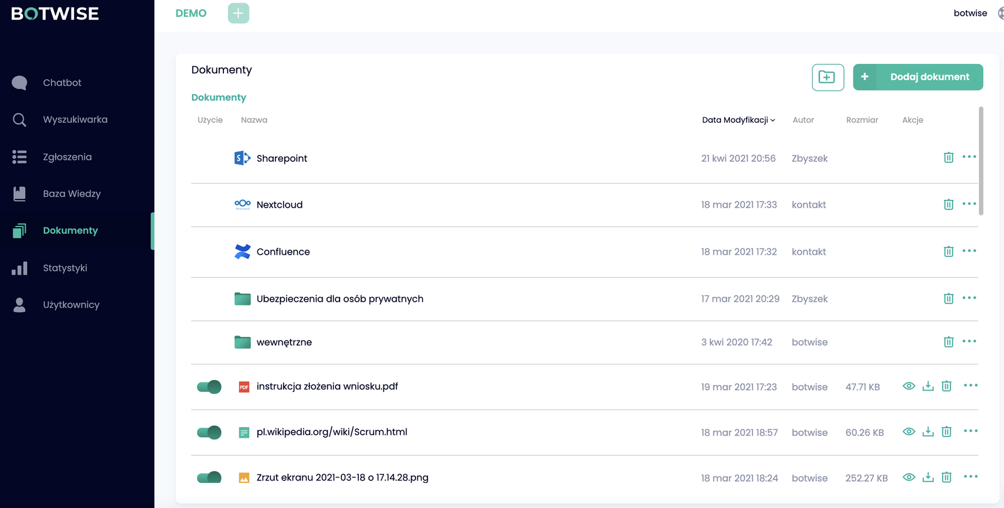The width and height of the screenshot is (1004, 508).
Task: Sort by Data Modyfikacji column
Action: pos(738,120)
